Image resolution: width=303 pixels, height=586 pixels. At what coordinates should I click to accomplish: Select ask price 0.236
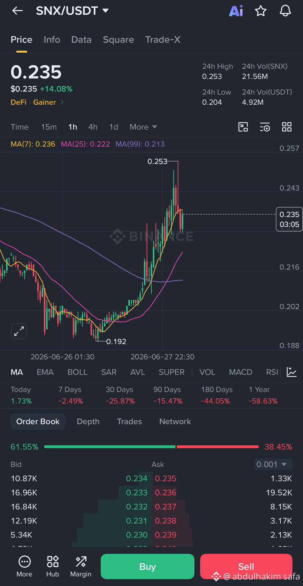tap(165, 493)
